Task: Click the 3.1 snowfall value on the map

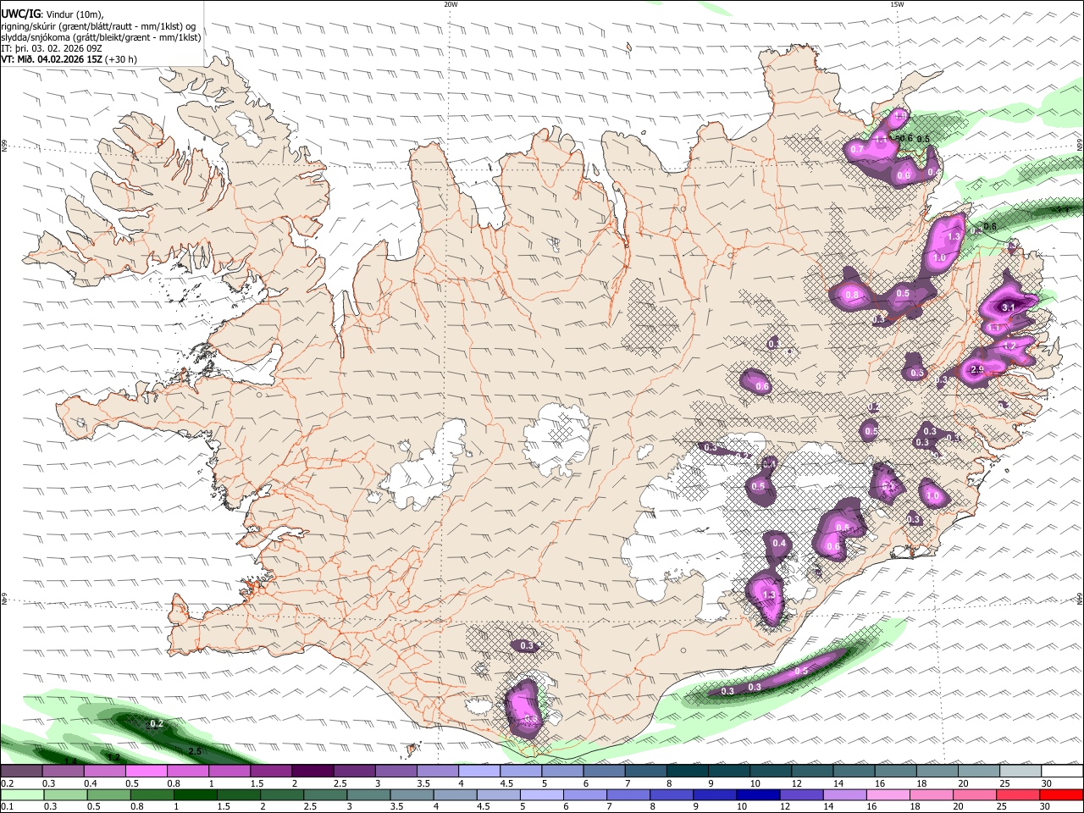Action: (1008, 307)
